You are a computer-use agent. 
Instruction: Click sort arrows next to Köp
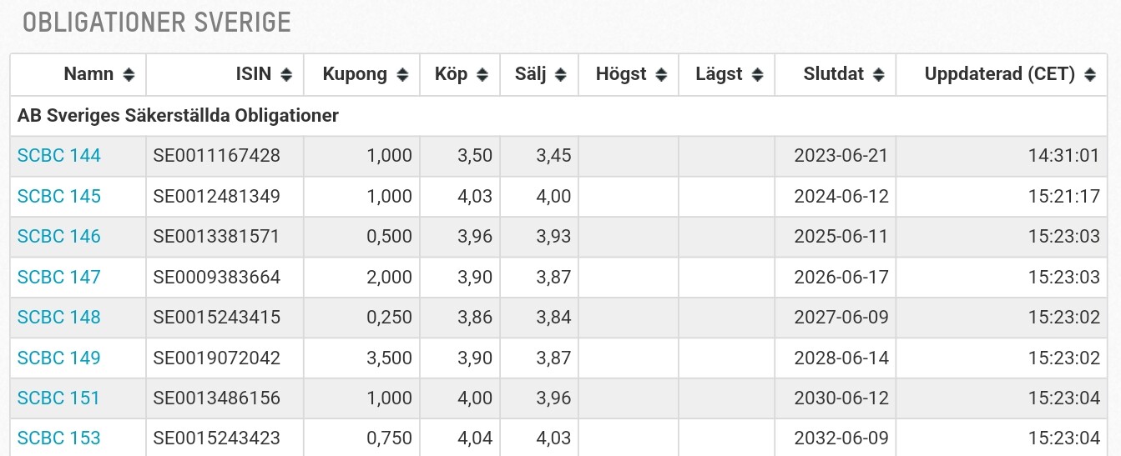pyautogui.click(x=482, y=75)
